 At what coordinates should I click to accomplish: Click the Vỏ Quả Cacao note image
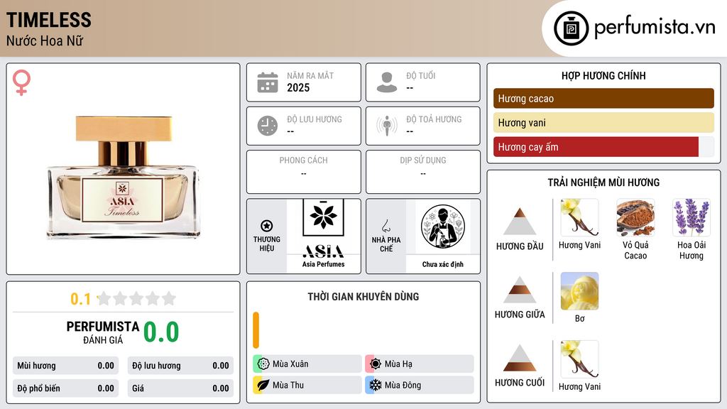click(635, 217)
